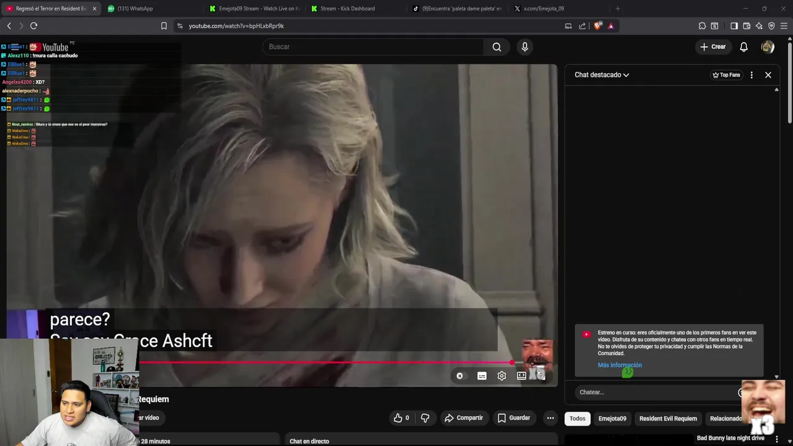Like the video with thumbs-up
Viewport: 793px width, 446px height.
point(401,418)
